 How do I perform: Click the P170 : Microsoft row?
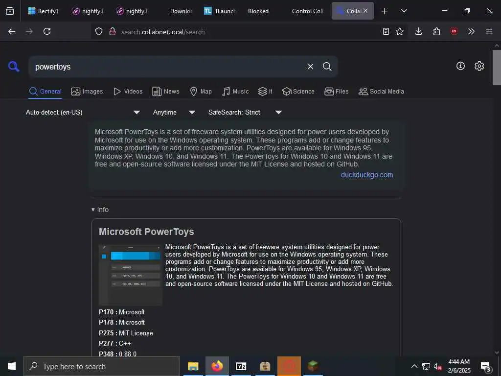coord(122,312)
